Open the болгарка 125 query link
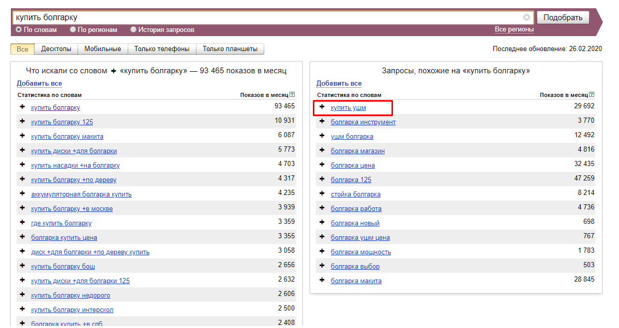 click(x=351, y=179)
